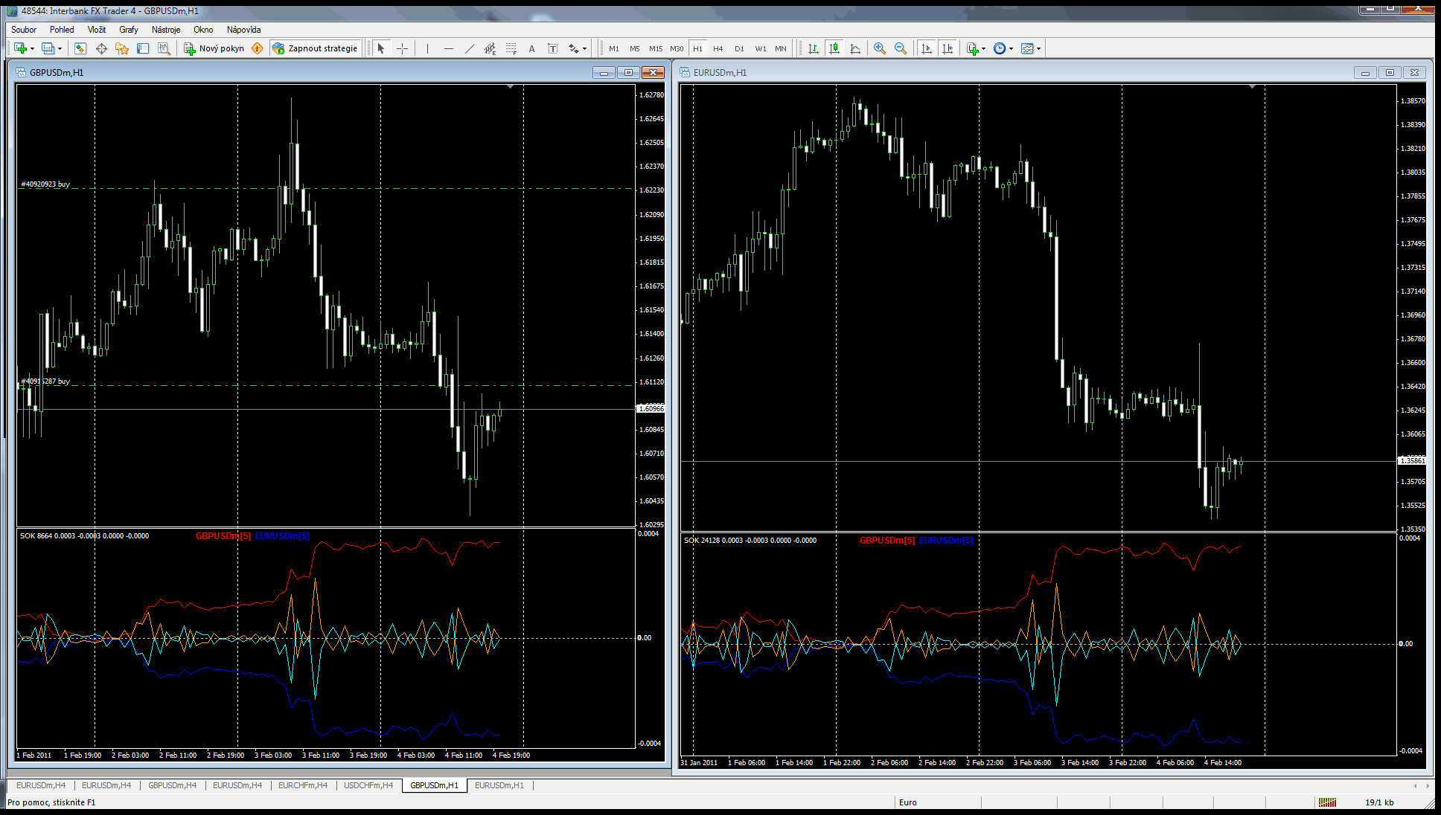Click the orange diamond warning icon

tap(258, 48)
